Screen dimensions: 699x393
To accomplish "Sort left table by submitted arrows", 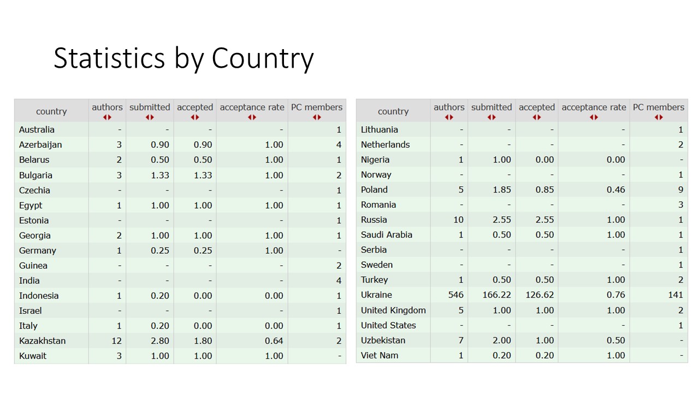I will point(150,117).
